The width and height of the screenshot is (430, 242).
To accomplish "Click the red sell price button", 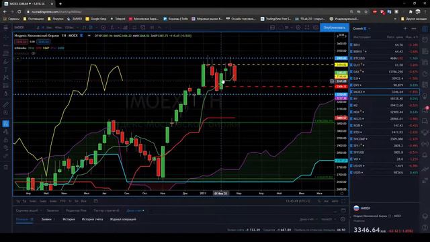I will (x=21, y=42).
